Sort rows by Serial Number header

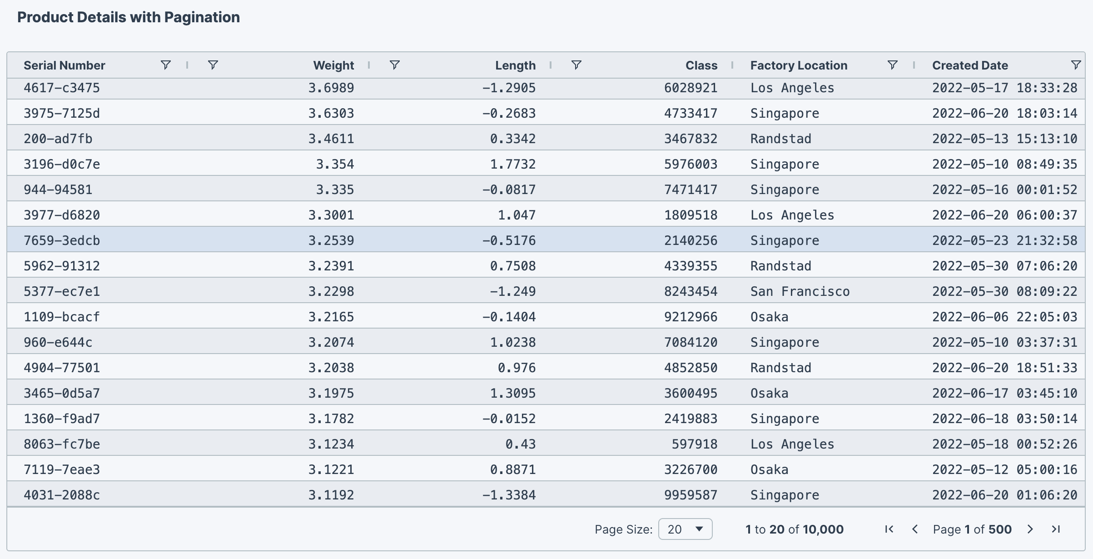(64, 65)
